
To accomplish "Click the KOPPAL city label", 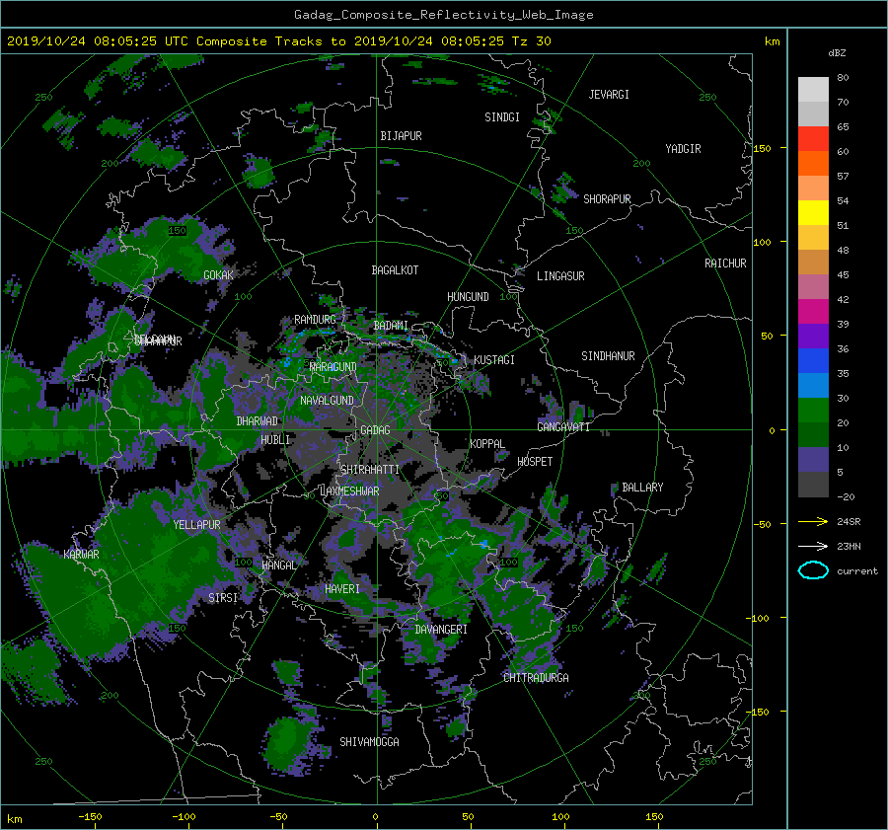I will pos(487,444).
